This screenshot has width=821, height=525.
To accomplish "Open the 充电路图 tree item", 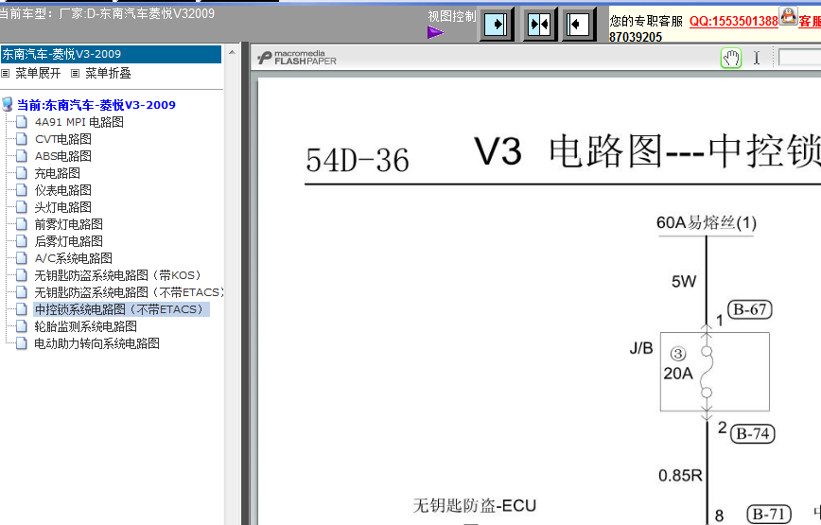I will coord(57,173).
